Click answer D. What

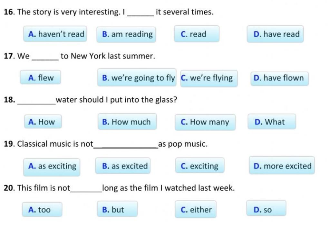point(272,122)
